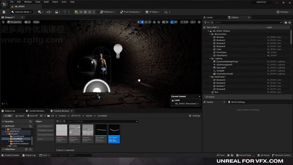Select the translate gizmo tool in viewport
This screenshot has width=293, height=165.
click(142, 22)
